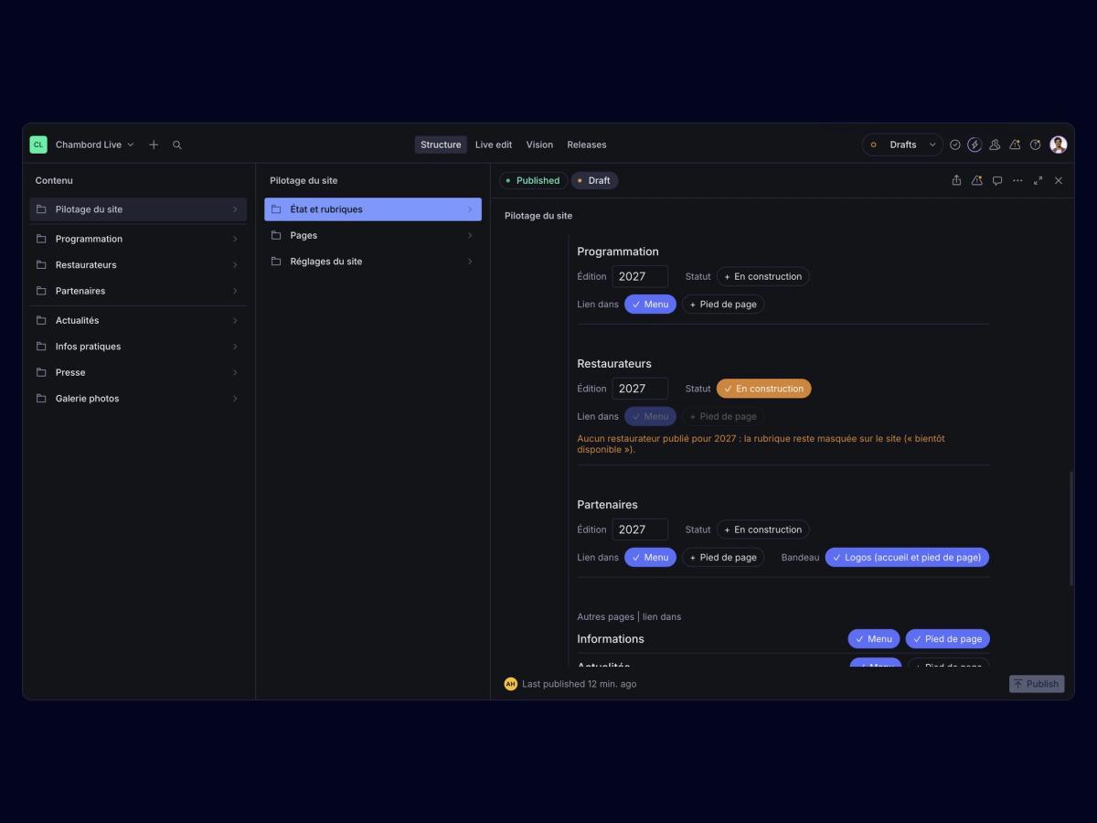Enable Pied de page for Programmation
The image size is (1097, 823).
[723, 305]
